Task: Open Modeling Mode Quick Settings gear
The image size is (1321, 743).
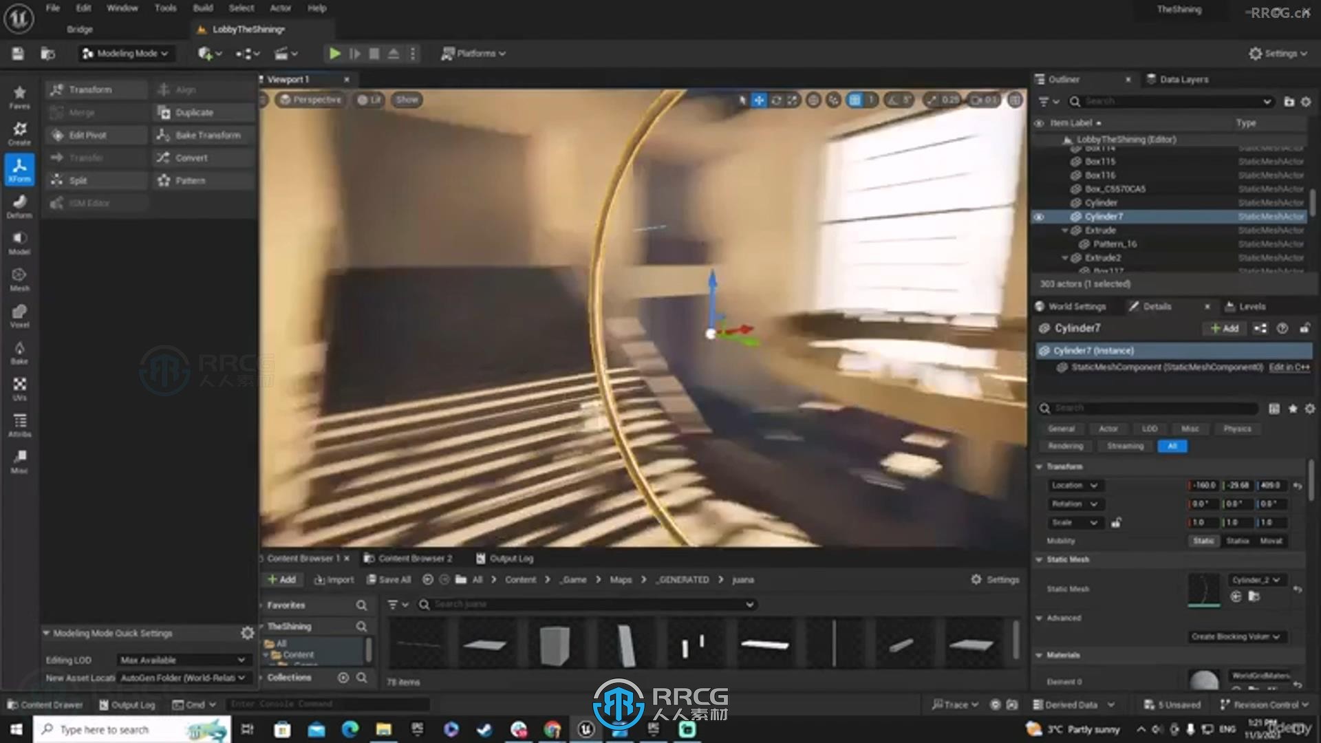Action: (248, 633)
